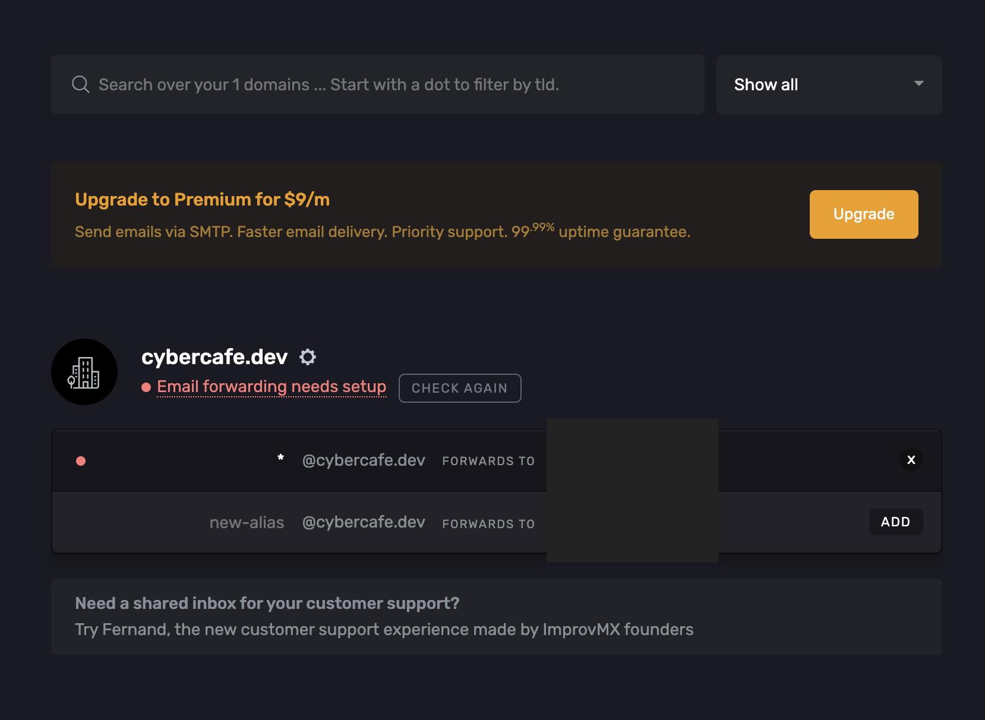Click the CHECK AGAIN button
This screenshot has height=720, width=985.
(460, 388)
